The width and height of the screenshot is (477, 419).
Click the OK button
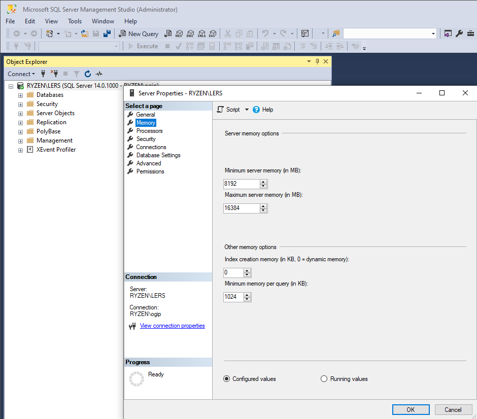point(411,410)
